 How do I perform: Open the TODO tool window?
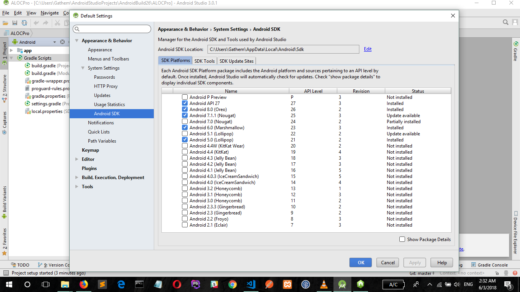(20, 265)
